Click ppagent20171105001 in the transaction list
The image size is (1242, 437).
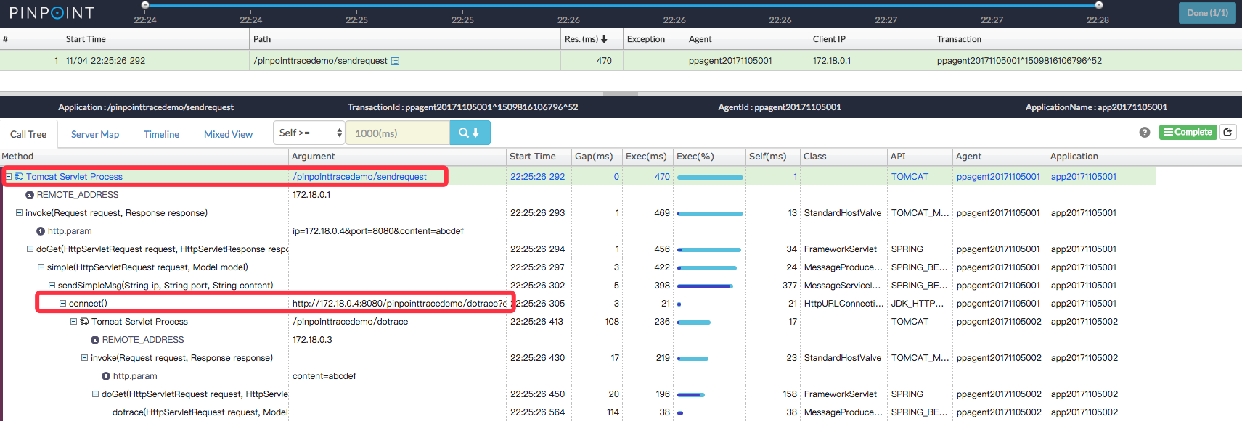(x=730, y=61)
